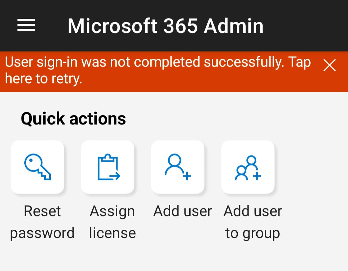Click the Microsoft 365 Admin title
The width and height of the screenshot is (348, 271).
(166, 26)
